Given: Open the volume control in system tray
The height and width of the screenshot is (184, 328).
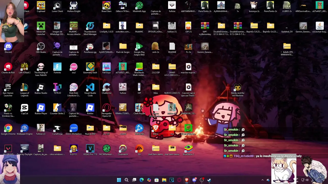Looking at the screenshot, I should [307, 180].
